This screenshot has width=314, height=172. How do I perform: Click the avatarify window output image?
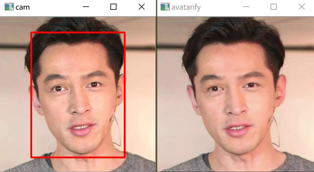point(235,94)
